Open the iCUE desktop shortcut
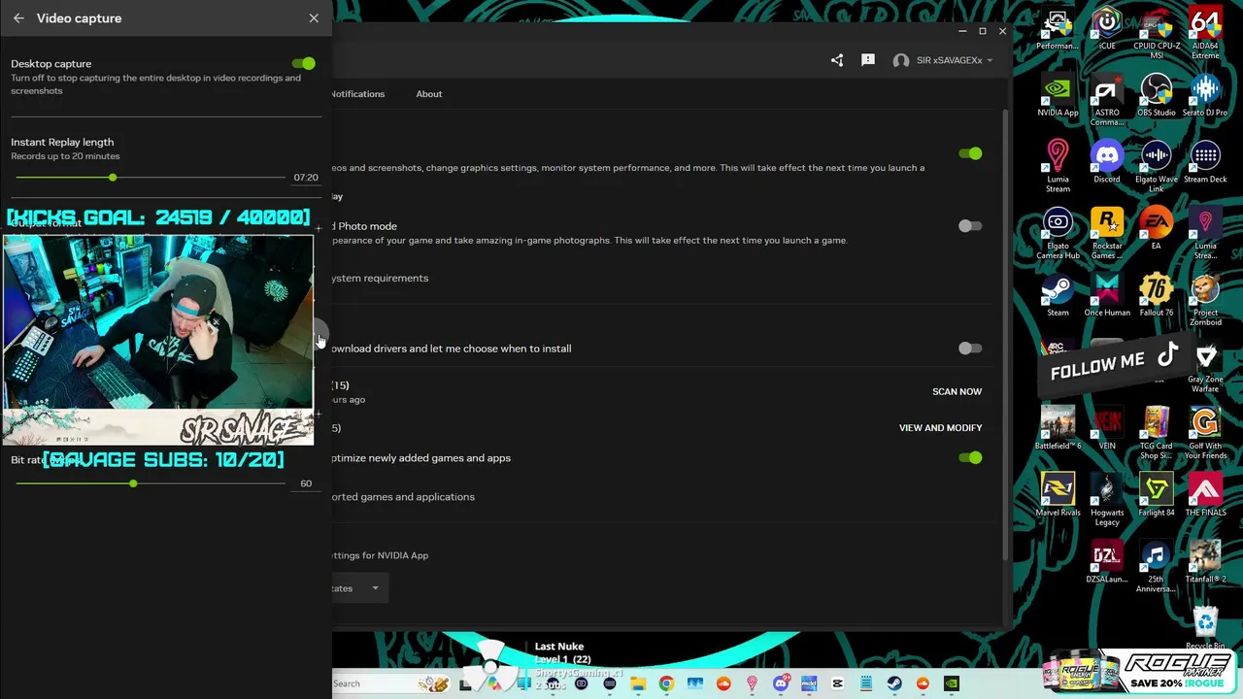The width and height of the screenshot is (1243, 699). [x=1107, y=29]
